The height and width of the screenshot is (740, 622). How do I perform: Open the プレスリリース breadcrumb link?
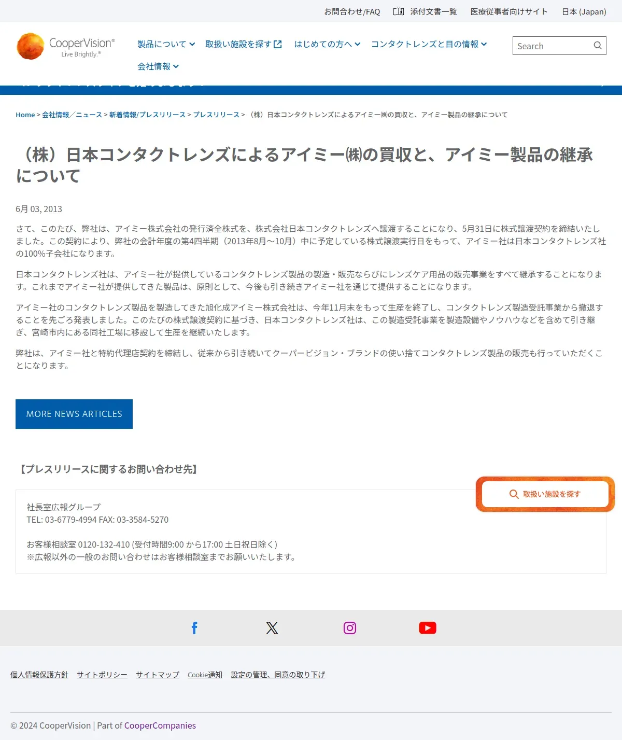pos(216,115)
